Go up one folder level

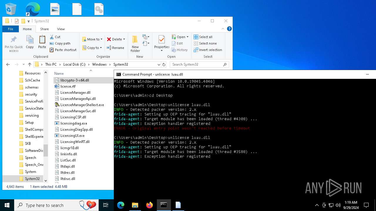pyautogui.click(x=30, y=64)
